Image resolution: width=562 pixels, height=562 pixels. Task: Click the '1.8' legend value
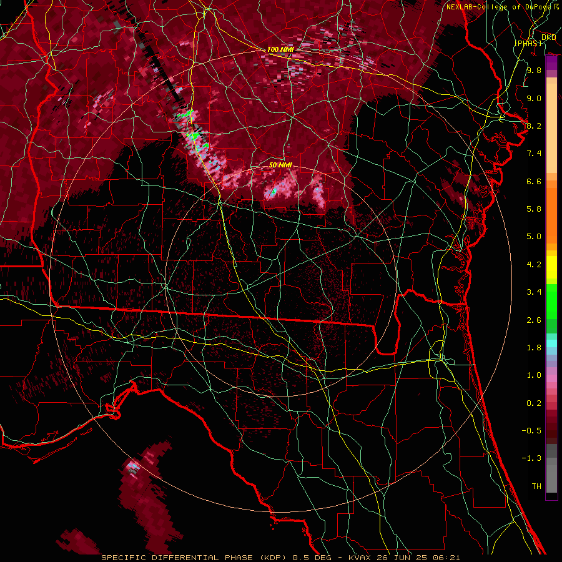pos(534,348)
